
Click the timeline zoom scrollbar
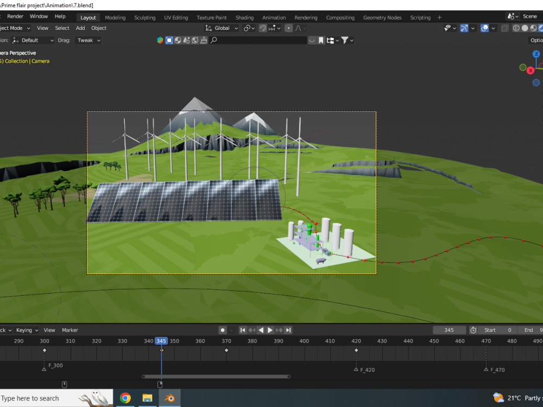tap(216, 376)
